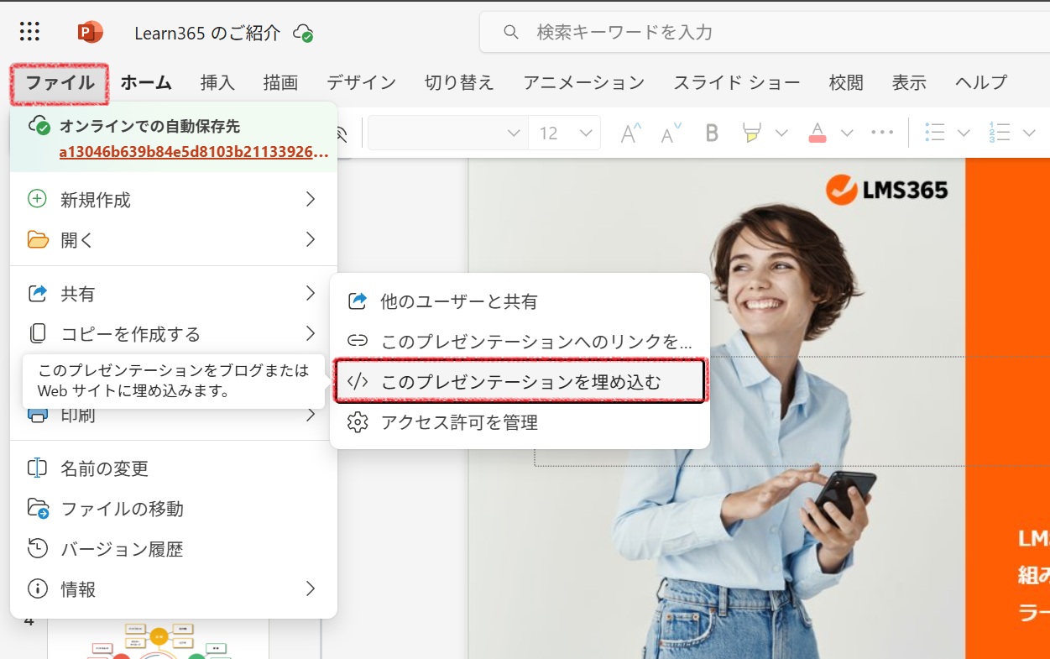Apply the text highlight color
The image size is (1050, 659).
pyautogui.click(x=752, y=133)
